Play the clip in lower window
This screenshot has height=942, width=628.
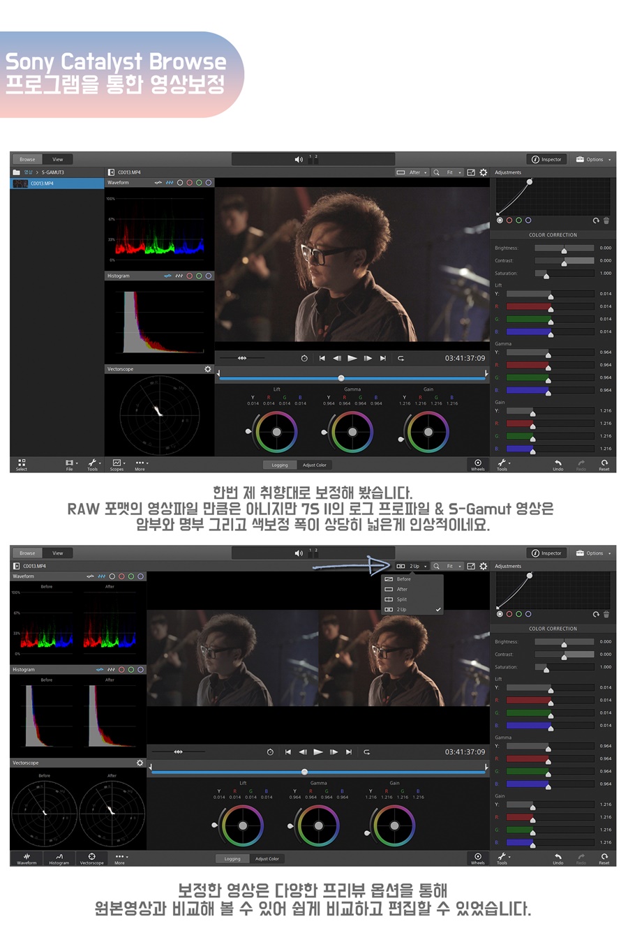pos(318,752)
